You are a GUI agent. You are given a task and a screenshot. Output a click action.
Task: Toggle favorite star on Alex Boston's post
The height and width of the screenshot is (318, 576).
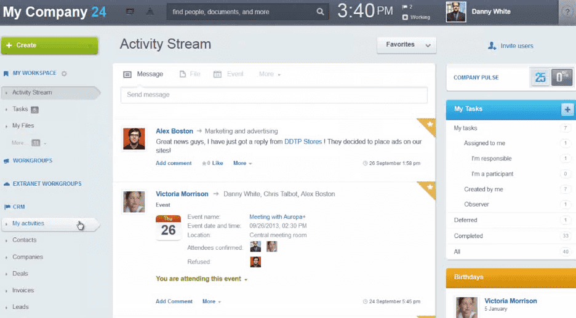pyautogui.click(x=429, y=124)
